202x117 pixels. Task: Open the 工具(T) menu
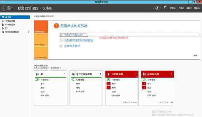(x=181, y=8)
